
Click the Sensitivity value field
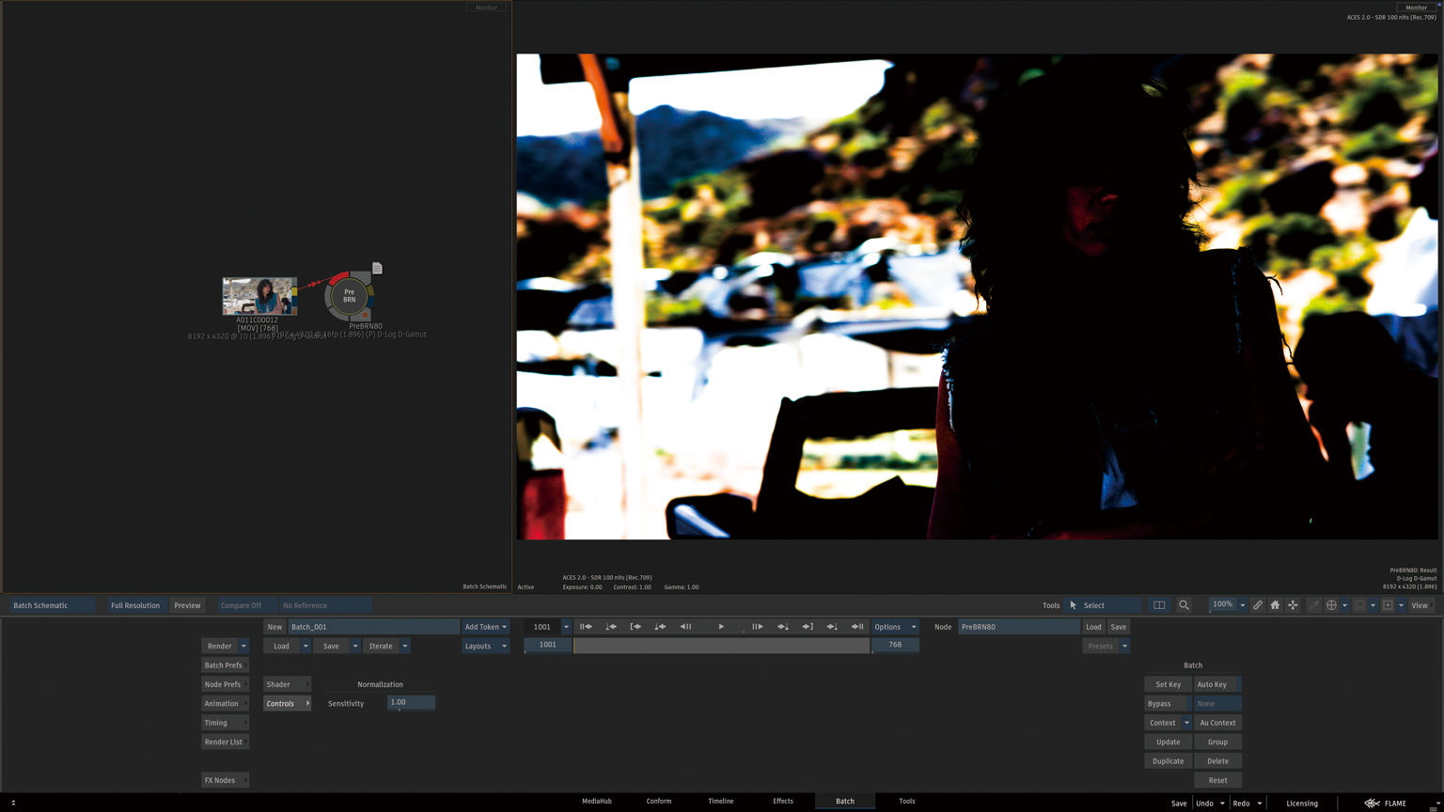pos(411,703)
